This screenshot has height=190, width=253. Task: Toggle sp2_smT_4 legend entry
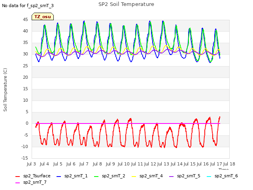pos(147,176)
